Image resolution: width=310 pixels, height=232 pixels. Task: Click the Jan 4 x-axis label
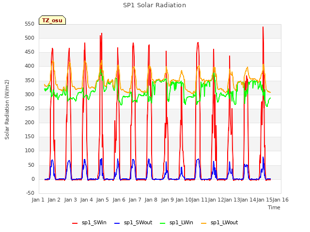point(86,200)
